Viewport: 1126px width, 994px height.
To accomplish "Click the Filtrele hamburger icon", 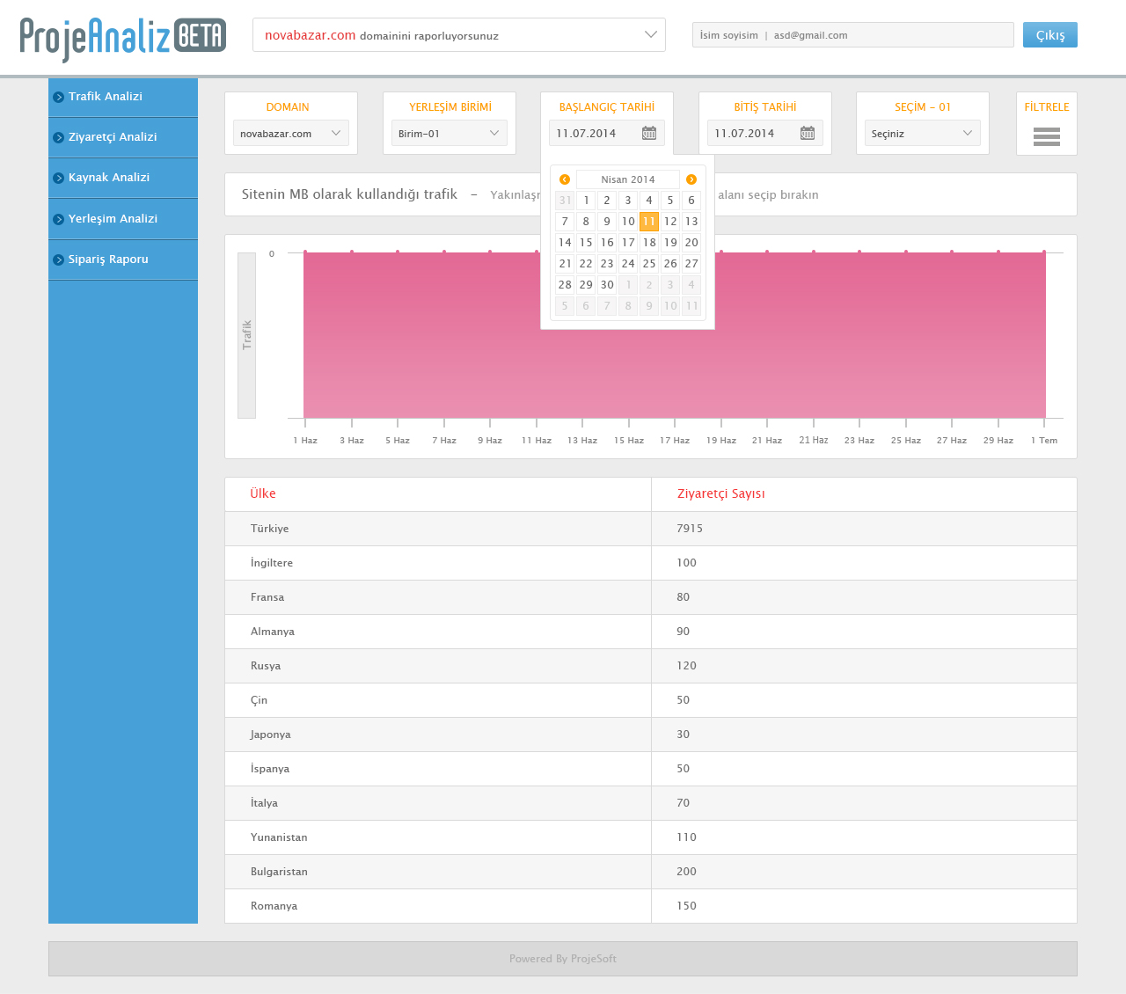I will 1046,136.
